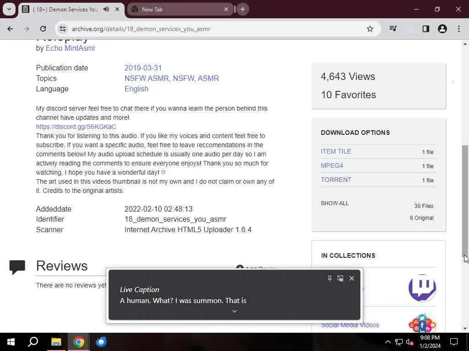
Task: Open Windows taskbar search
Action: 33,342
